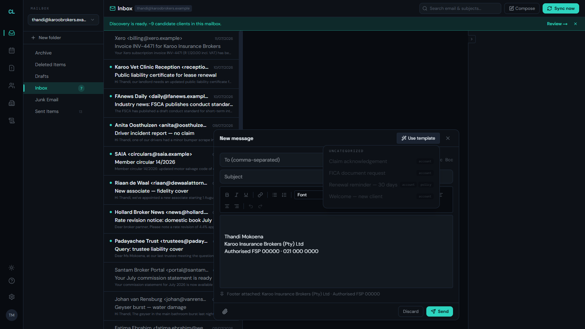Screen dimensions: 585x329
Task: Click the Compose button
Action: 522,8
